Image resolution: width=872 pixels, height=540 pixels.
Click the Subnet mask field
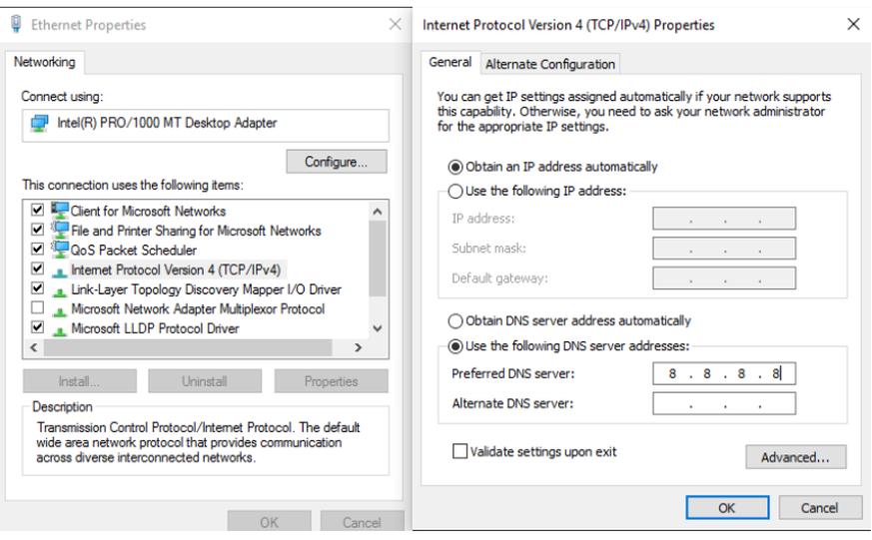[x=724, y=249]
